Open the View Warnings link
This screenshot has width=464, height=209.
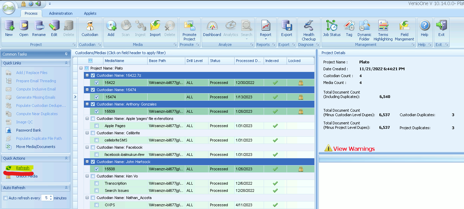(x=354, y=149)
